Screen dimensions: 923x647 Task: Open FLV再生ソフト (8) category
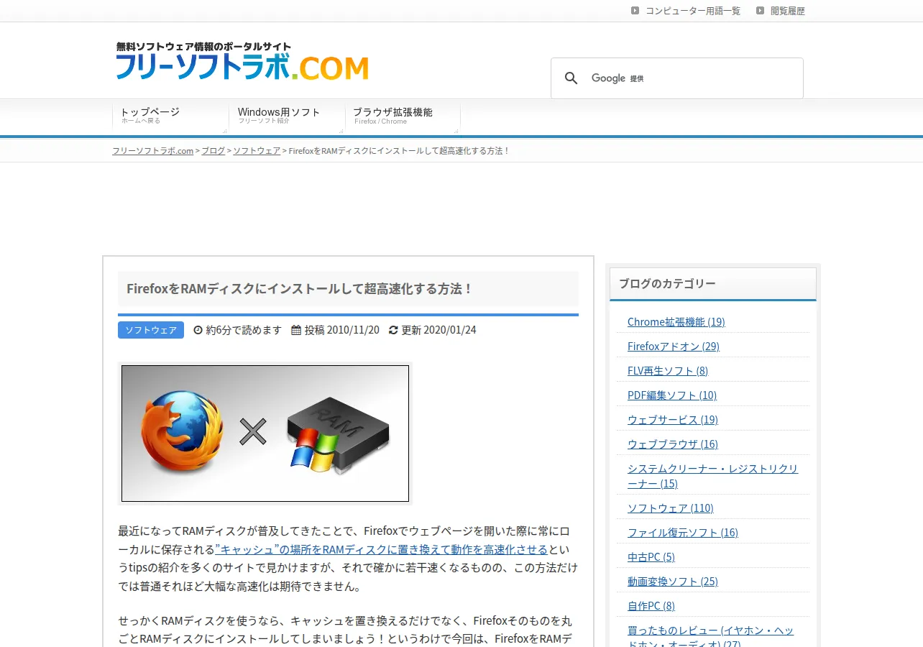click(668, 371)
